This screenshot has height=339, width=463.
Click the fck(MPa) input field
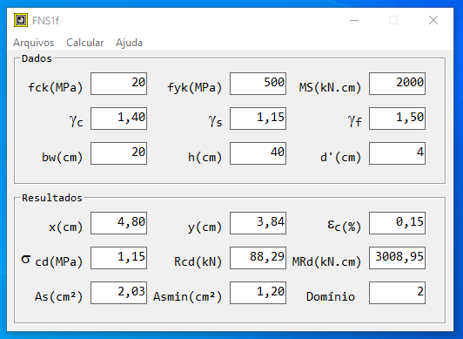[118, 84]
